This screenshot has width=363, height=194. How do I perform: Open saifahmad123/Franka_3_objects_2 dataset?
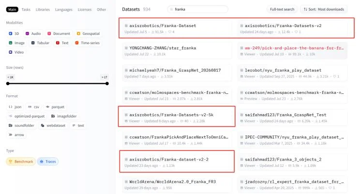(x=292, y=162)
